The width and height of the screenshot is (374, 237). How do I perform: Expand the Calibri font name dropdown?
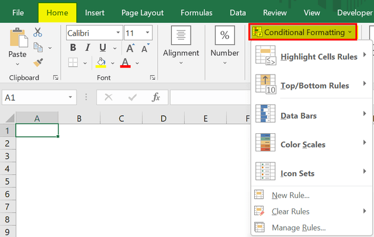(x=118, y=33)
